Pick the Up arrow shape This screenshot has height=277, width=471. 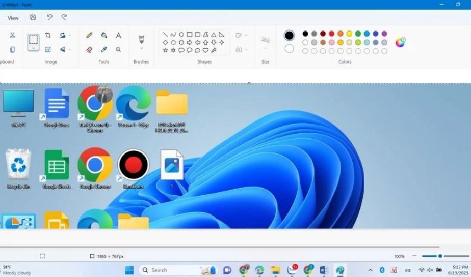[x=205, y=42]
